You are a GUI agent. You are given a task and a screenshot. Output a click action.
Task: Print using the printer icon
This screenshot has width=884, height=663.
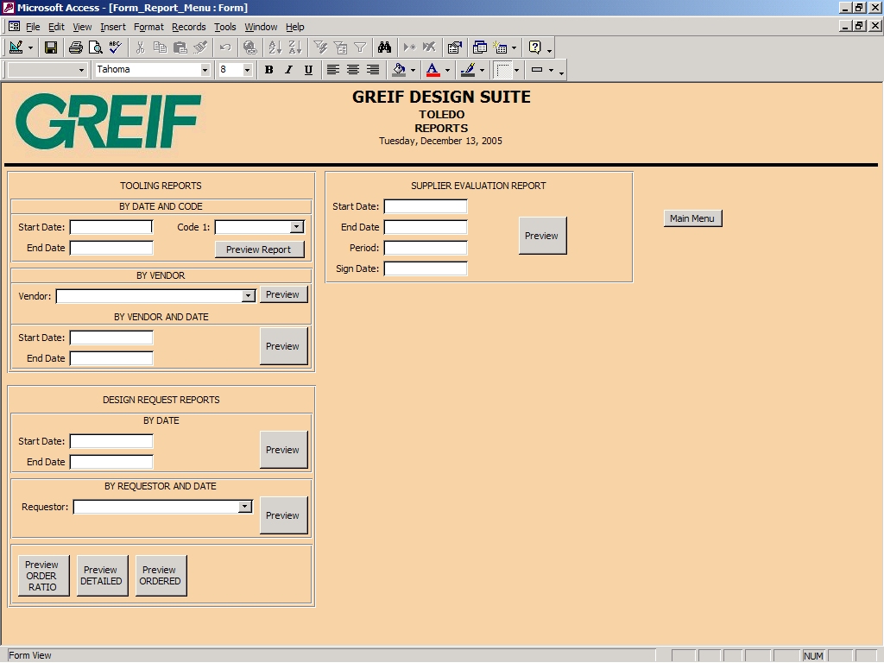click(x=76, y=48)
